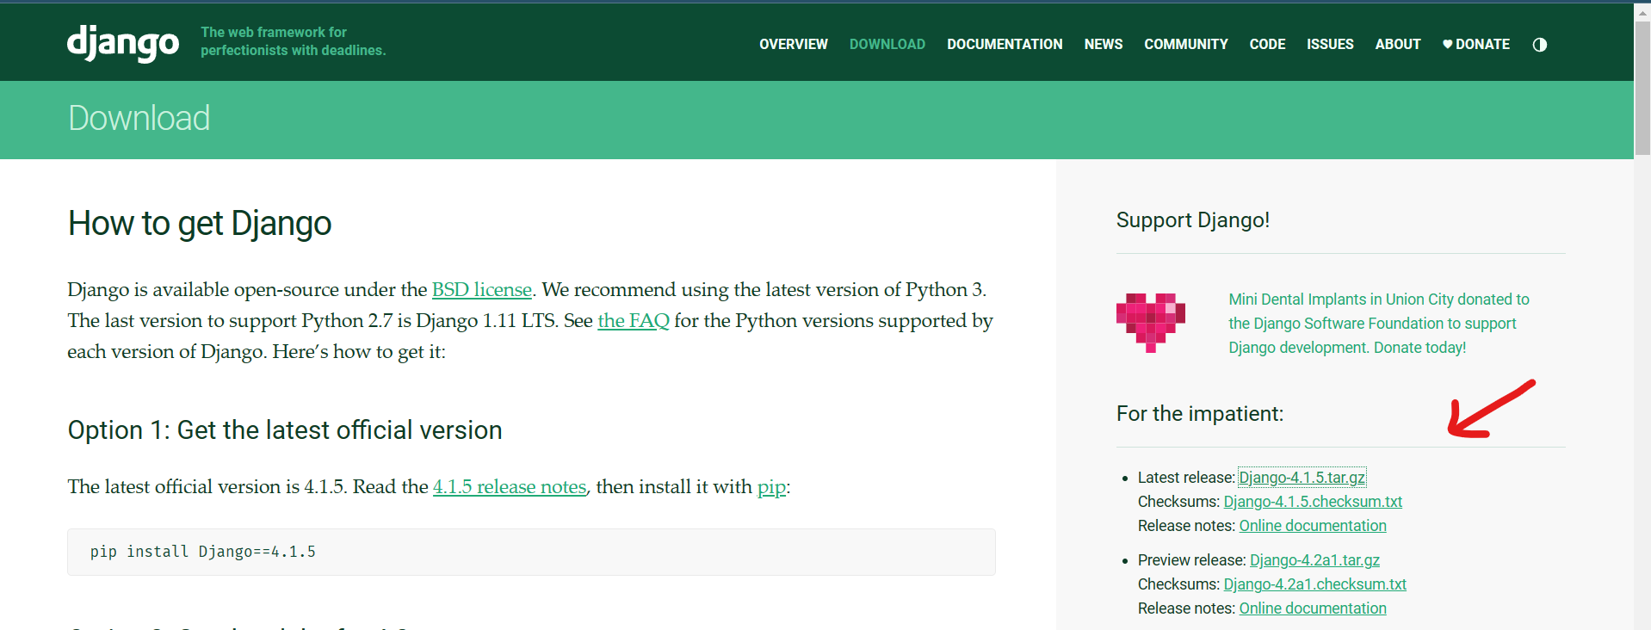Open the FAQ link
1651x630 pixels.
click(x=633, y=321)
